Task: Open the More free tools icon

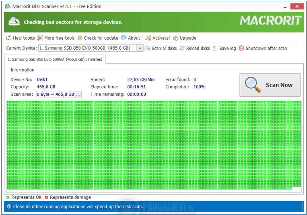Action: [x=40, y=38]
